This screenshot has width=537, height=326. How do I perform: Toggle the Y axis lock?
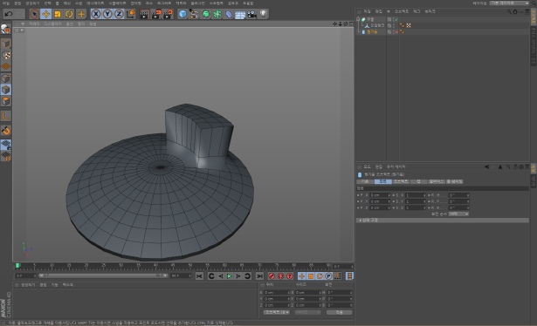[x=107, y=14]
